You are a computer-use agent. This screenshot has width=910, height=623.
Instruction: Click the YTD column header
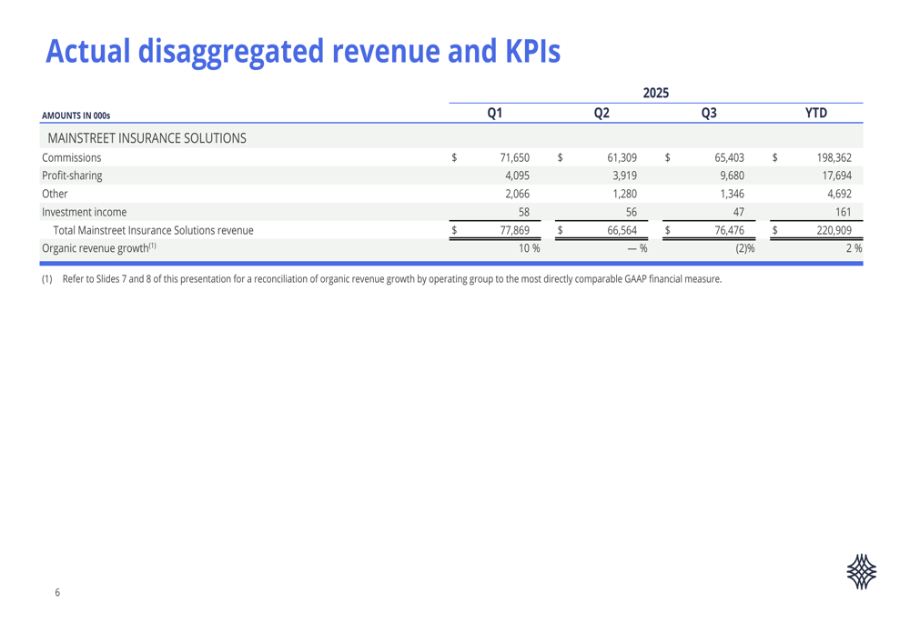816,113
